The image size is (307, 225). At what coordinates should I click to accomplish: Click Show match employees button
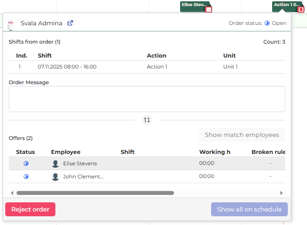point(242,135)
